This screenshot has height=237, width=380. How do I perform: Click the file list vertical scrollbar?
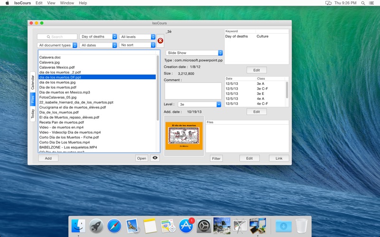(x=158, y=88)
